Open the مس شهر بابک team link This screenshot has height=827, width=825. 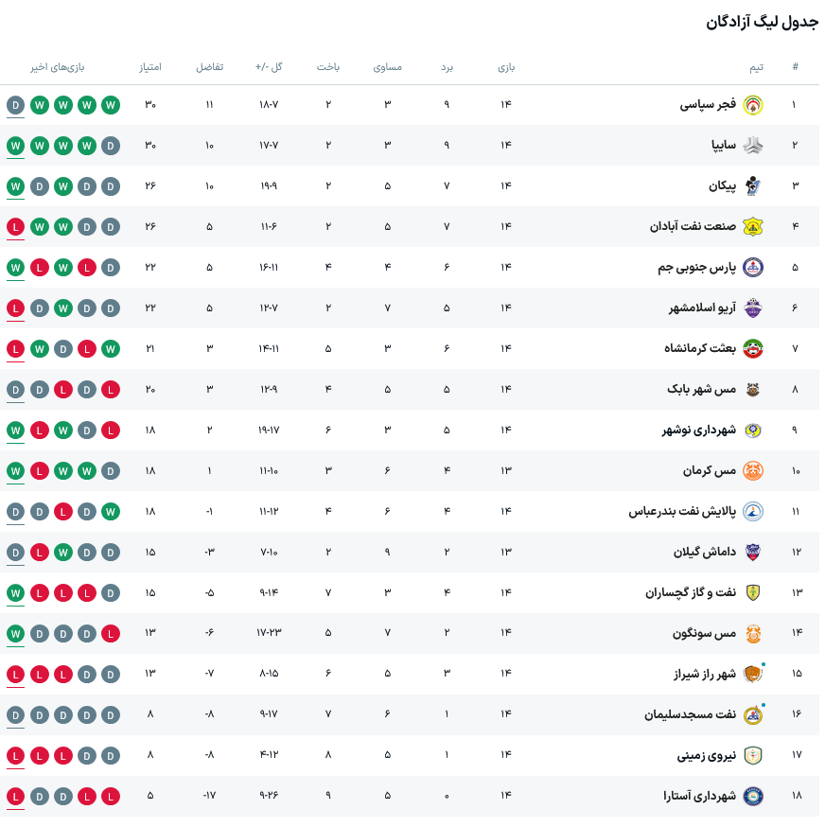point(702,389)
